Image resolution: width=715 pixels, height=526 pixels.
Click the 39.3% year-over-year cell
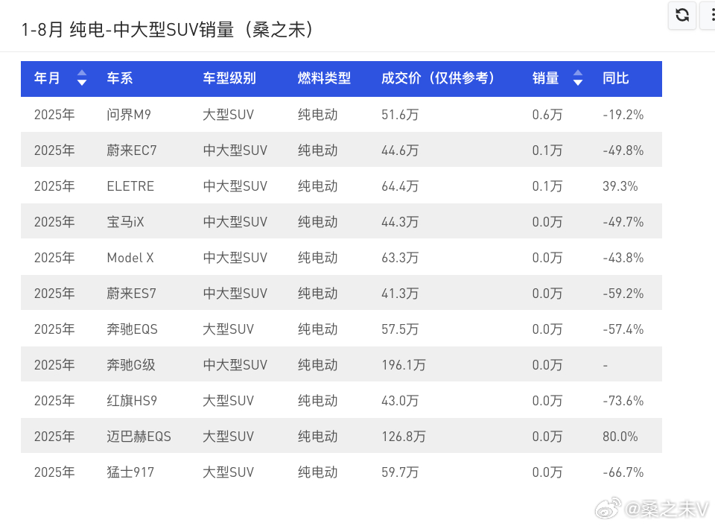click(620, 186)
